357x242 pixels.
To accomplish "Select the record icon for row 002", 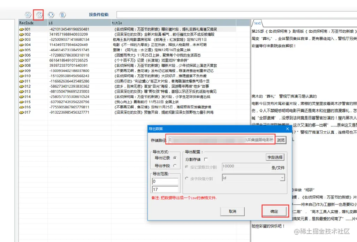I will click(21, 34).
